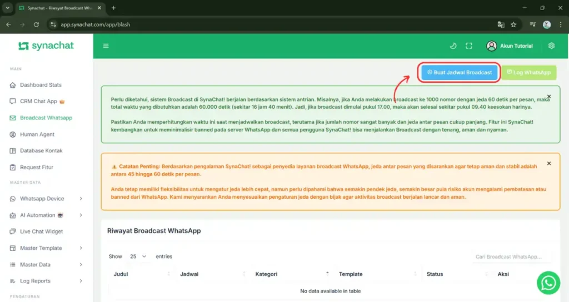Sort table by Judul column
Screen dimensions: 569x302
pos(142,274)
